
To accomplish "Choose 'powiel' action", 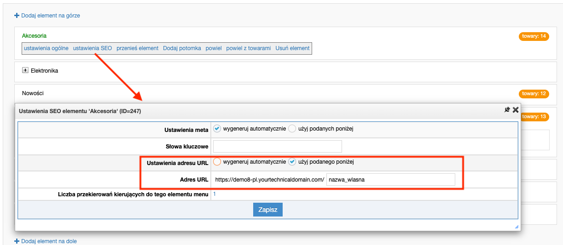I will point(214,48).
